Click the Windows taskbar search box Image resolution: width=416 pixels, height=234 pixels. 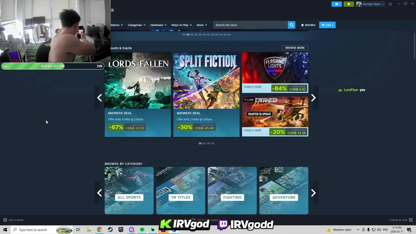(41, 230)
